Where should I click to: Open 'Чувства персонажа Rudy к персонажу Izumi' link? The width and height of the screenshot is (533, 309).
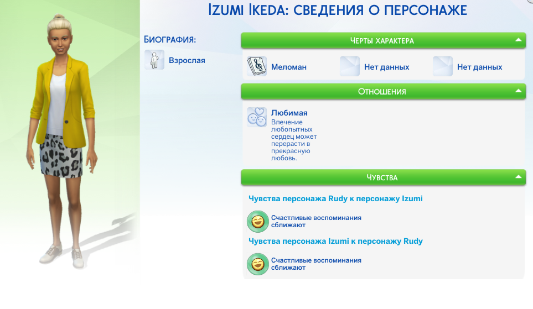(x=335, y=198)
